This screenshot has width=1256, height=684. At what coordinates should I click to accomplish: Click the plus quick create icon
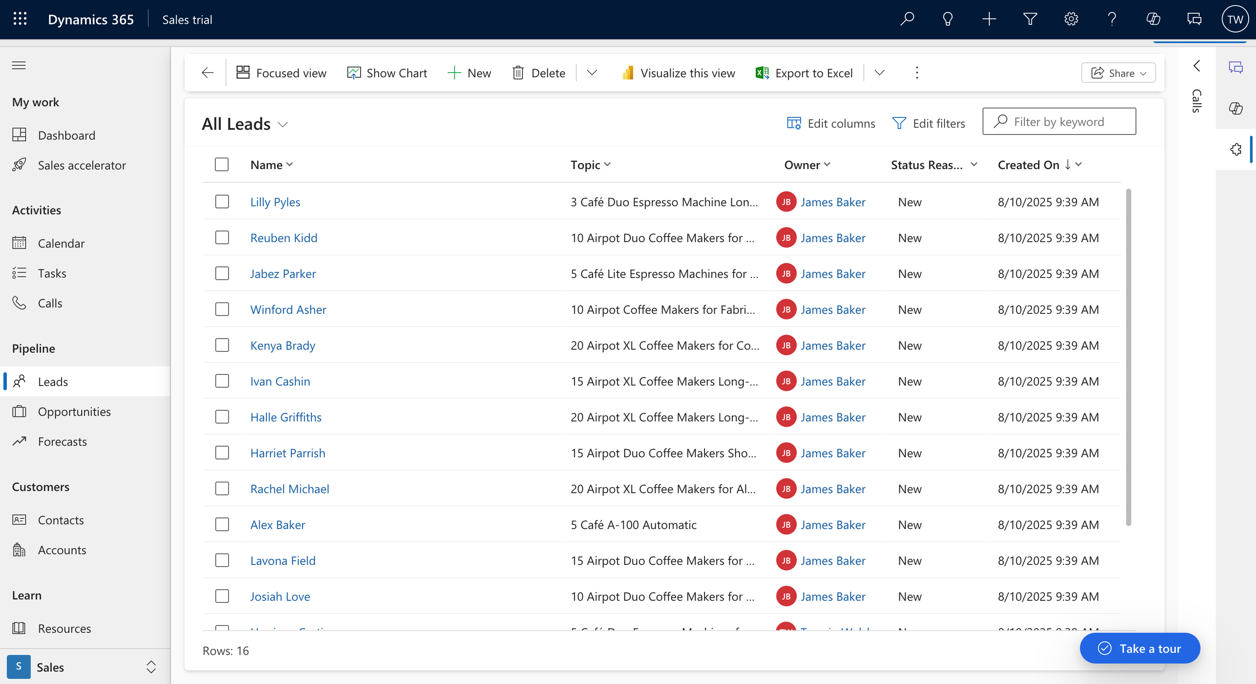(989, 19)
